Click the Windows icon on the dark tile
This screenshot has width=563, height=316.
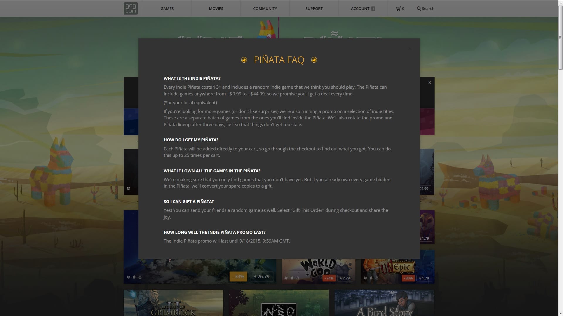(128, 188)
